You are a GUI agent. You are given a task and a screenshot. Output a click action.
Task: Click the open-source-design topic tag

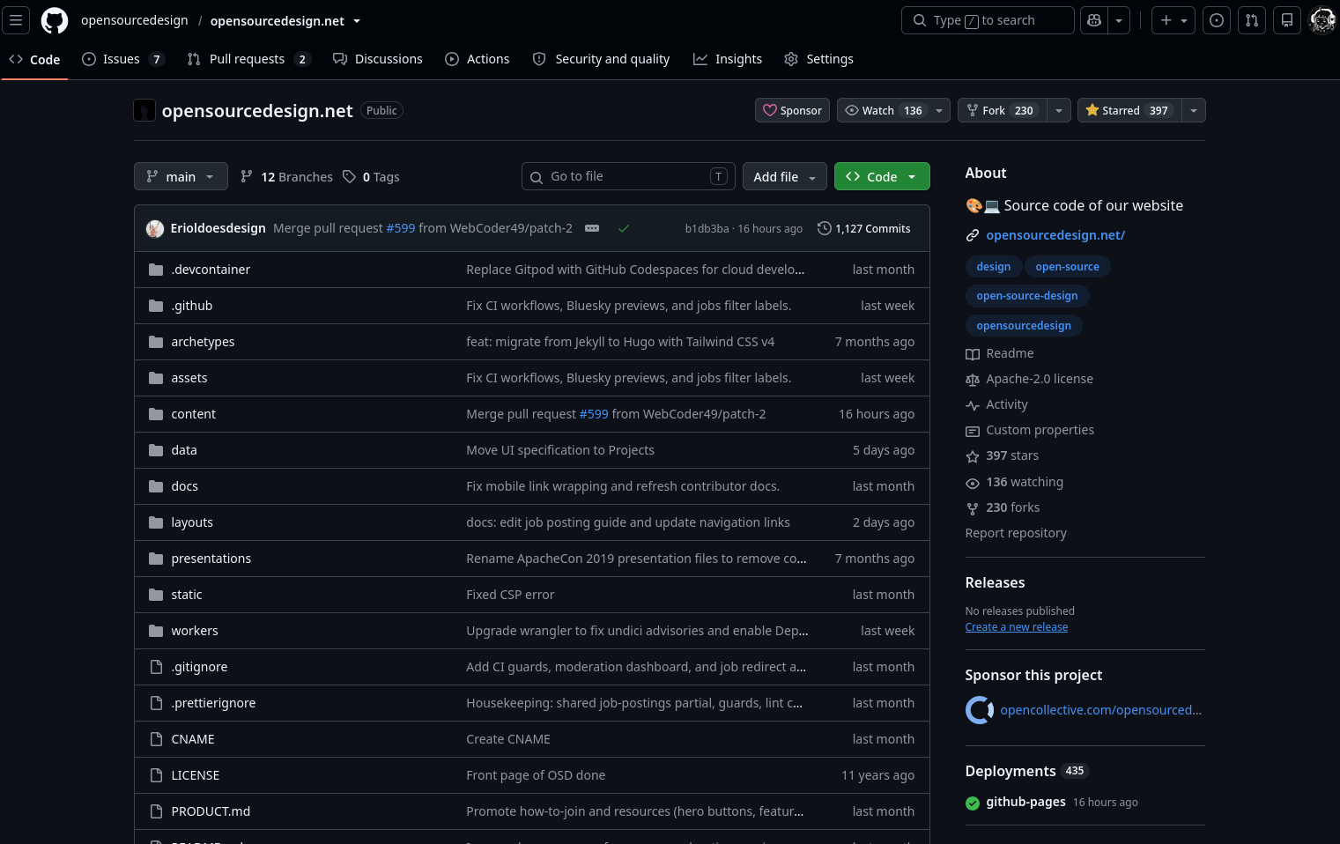1026,296
